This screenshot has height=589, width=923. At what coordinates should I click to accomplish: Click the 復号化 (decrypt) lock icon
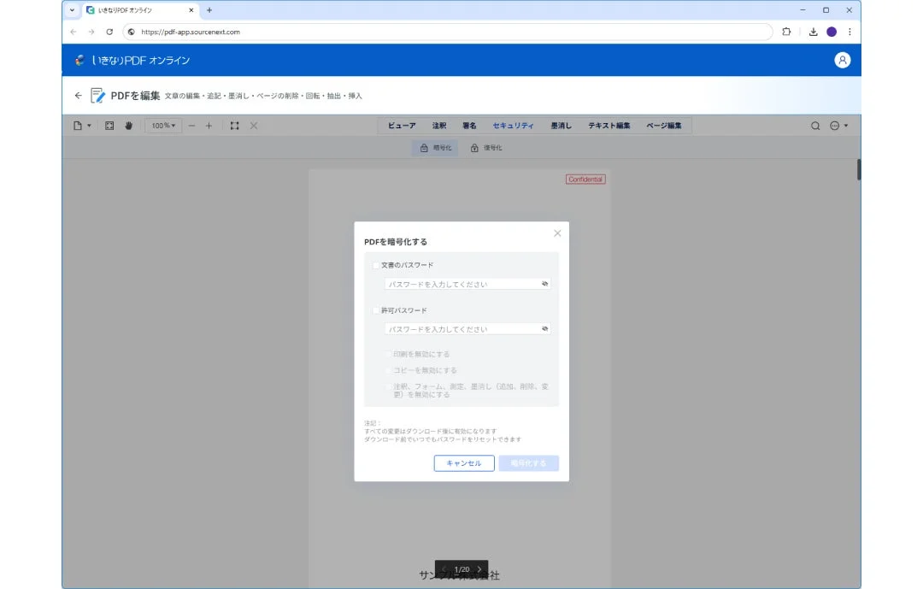(475, 147)
